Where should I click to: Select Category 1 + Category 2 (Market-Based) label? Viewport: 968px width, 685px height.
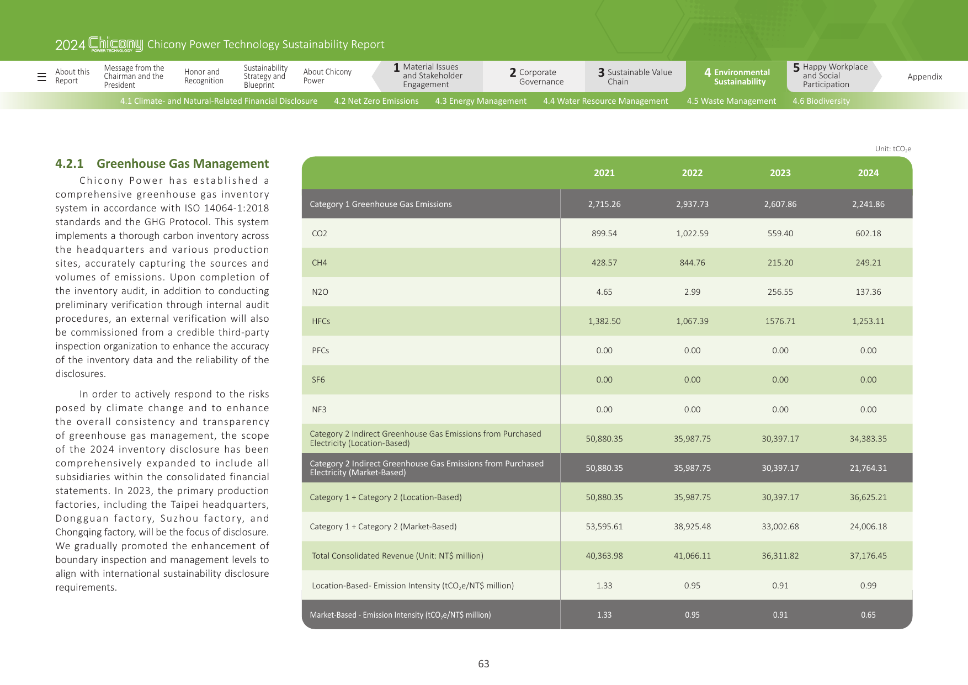click(383, 527)
